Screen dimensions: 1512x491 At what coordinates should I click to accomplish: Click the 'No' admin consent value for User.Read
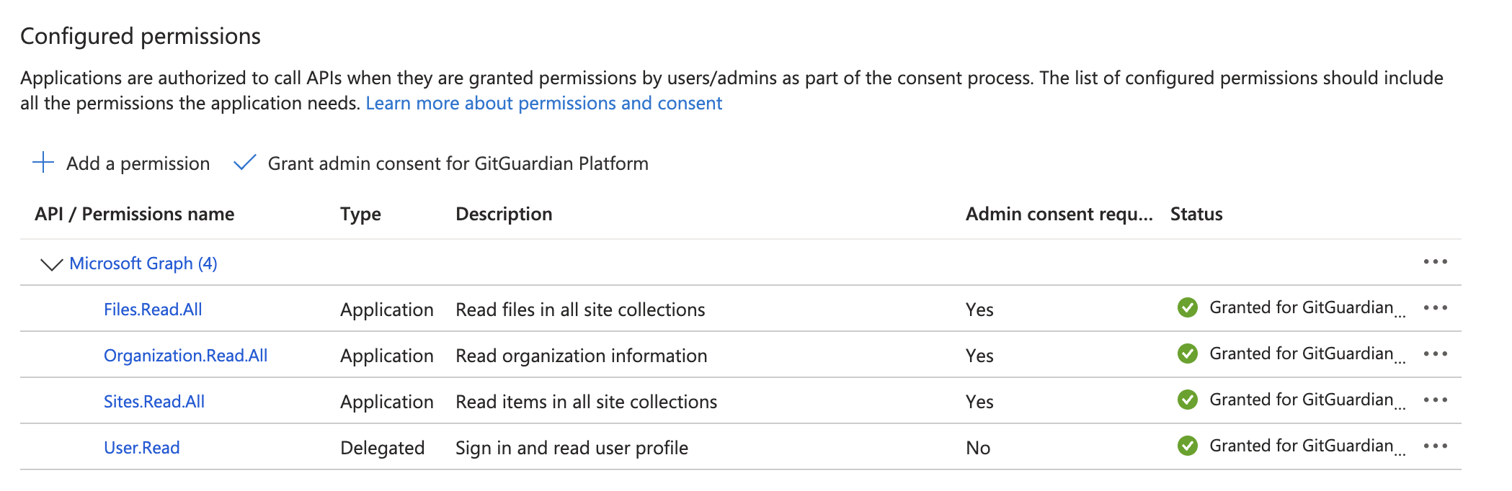coord(978,448)
